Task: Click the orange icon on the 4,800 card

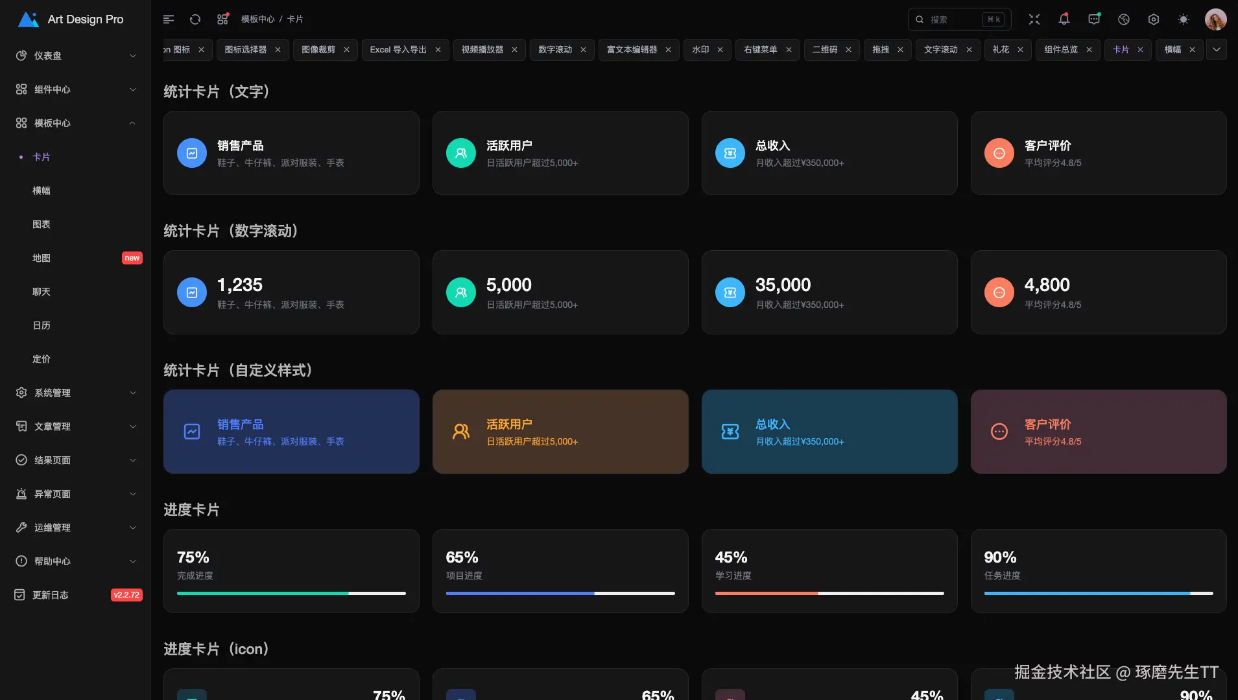Action: click(x=999, y=293)
